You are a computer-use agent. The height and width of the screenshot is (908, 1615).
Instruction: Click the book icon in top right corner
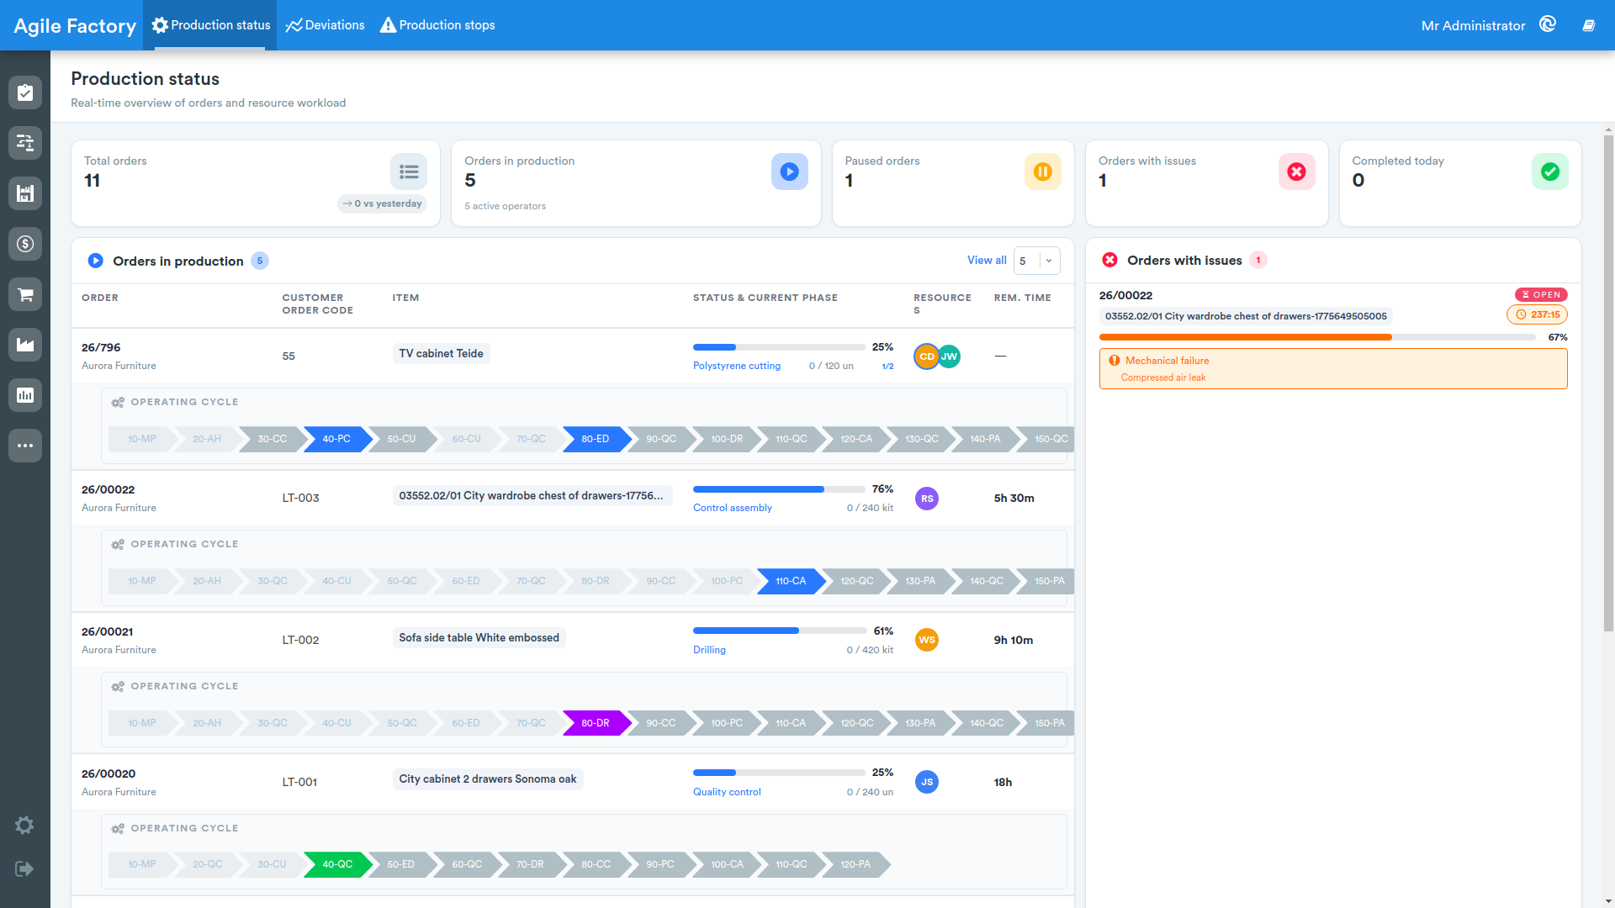(1589, 25)
